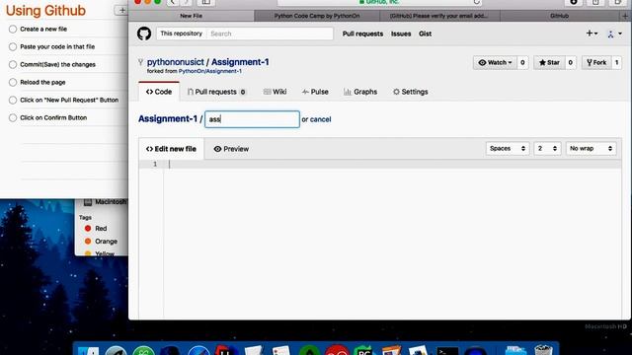Click the Assignment-1 breadcrumb link before filename
Screen dimensions: 632x355
pyautogui.click(x=168, y=118)
